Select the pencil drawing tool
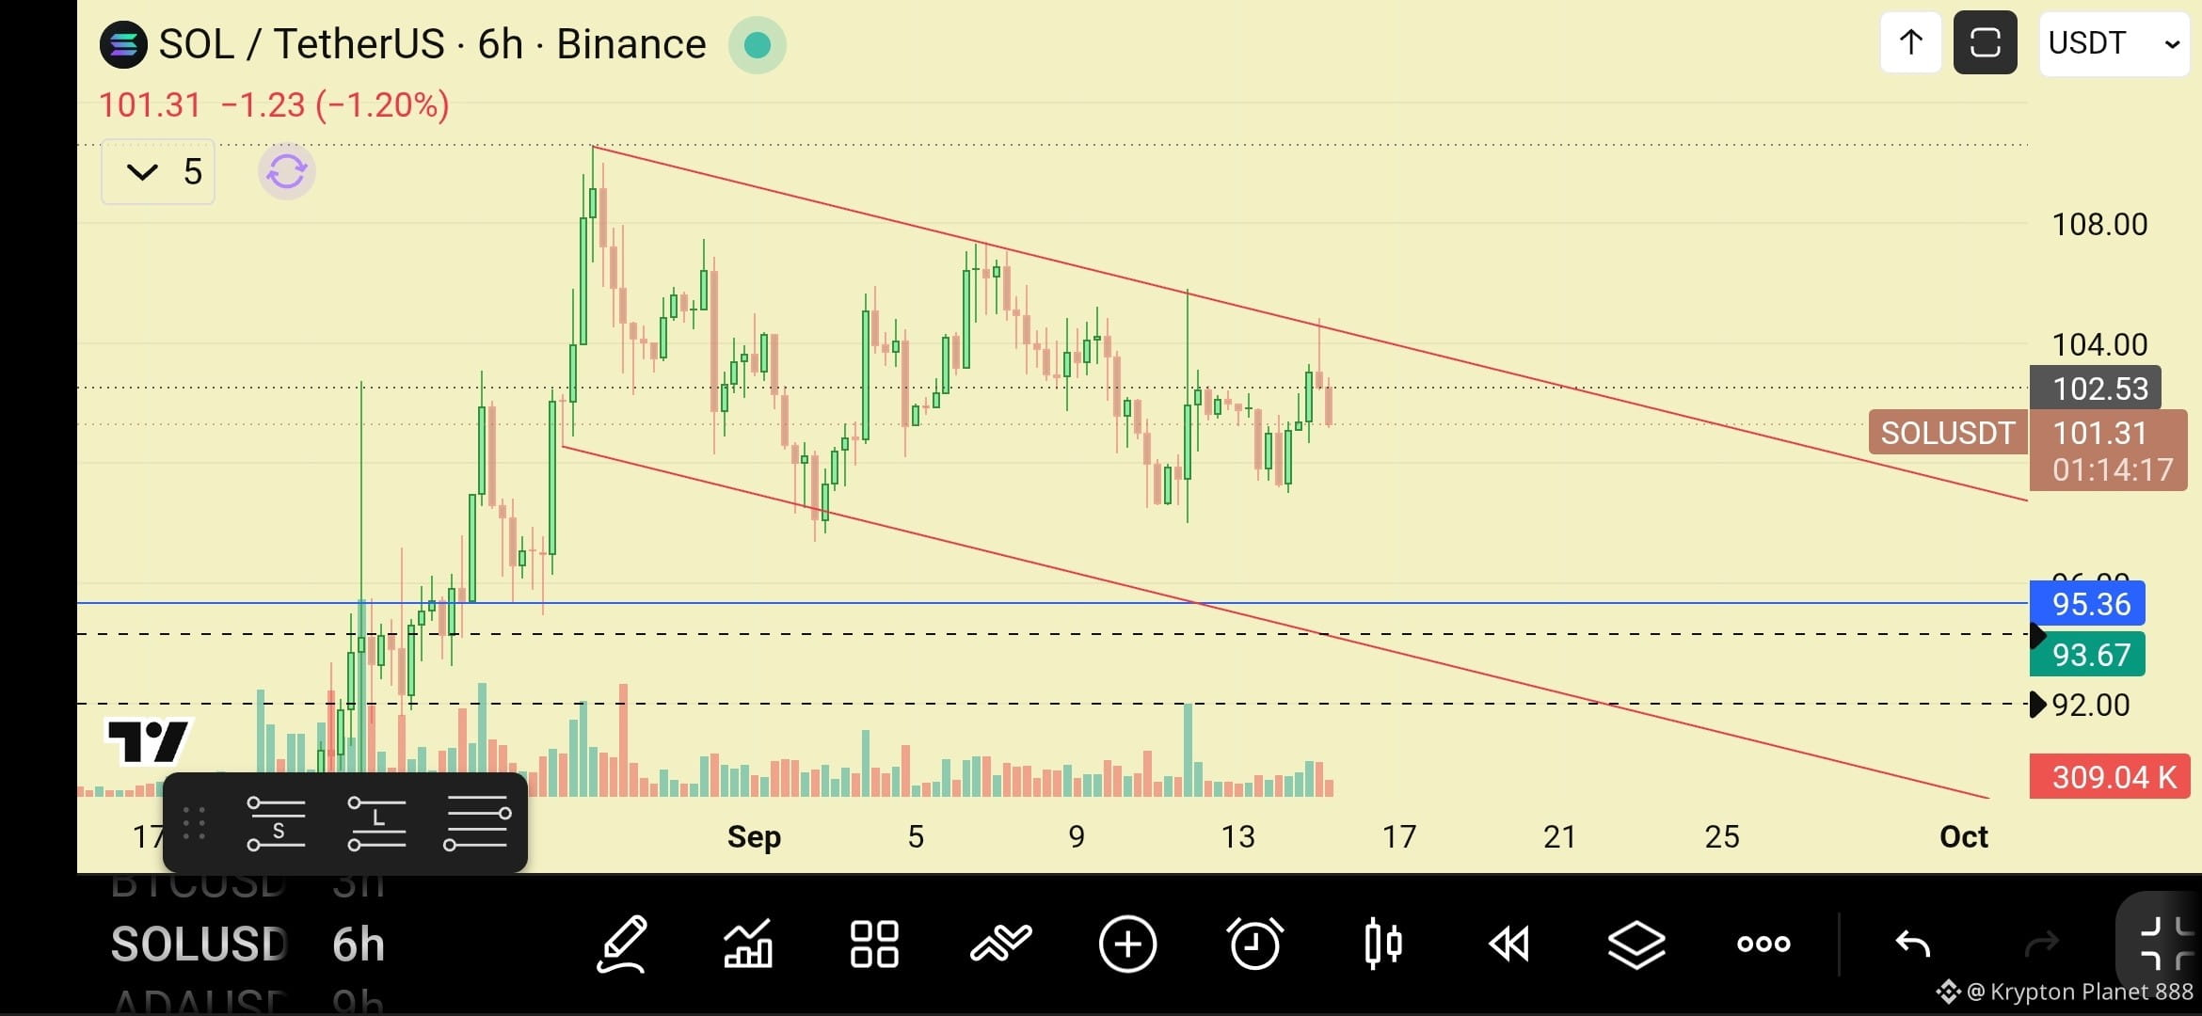This screenshot has height=1016, width=2202. coord(622,944)
